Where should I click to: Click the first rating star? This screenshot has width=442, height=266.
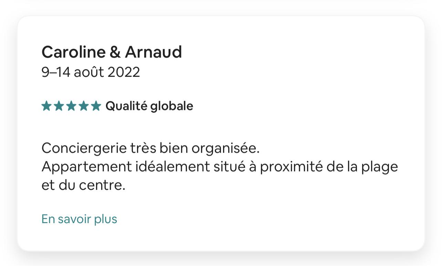(x=46, y=106)
